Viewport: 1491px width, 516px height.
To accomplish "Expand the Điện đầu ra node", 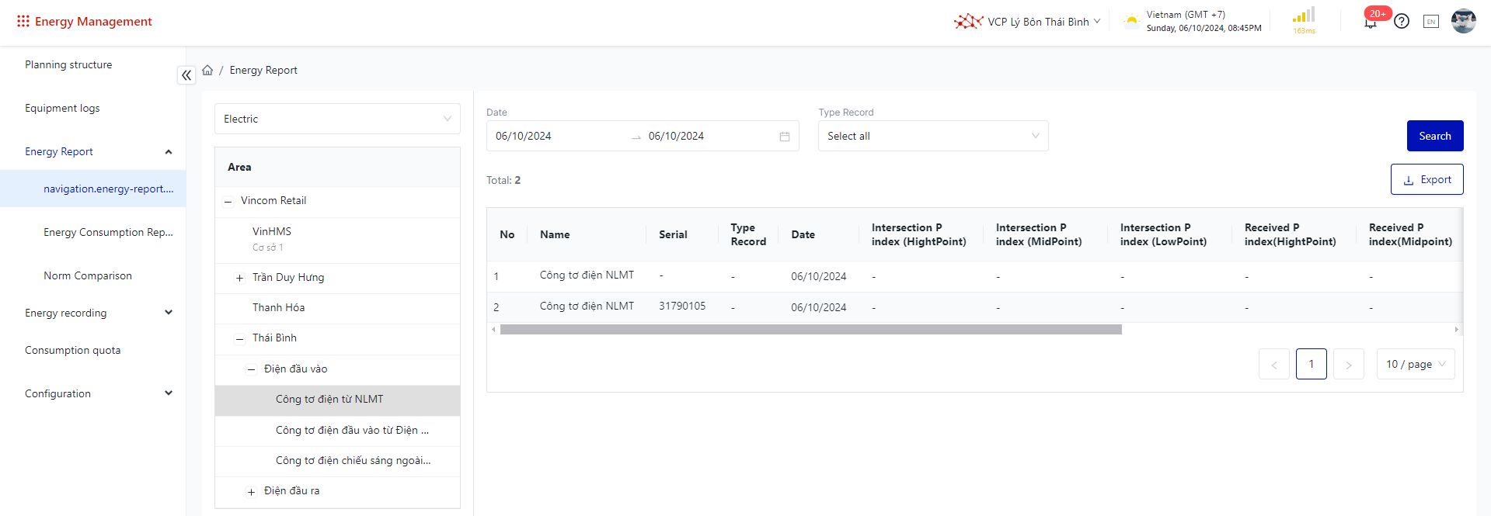I will coord(251,492).
